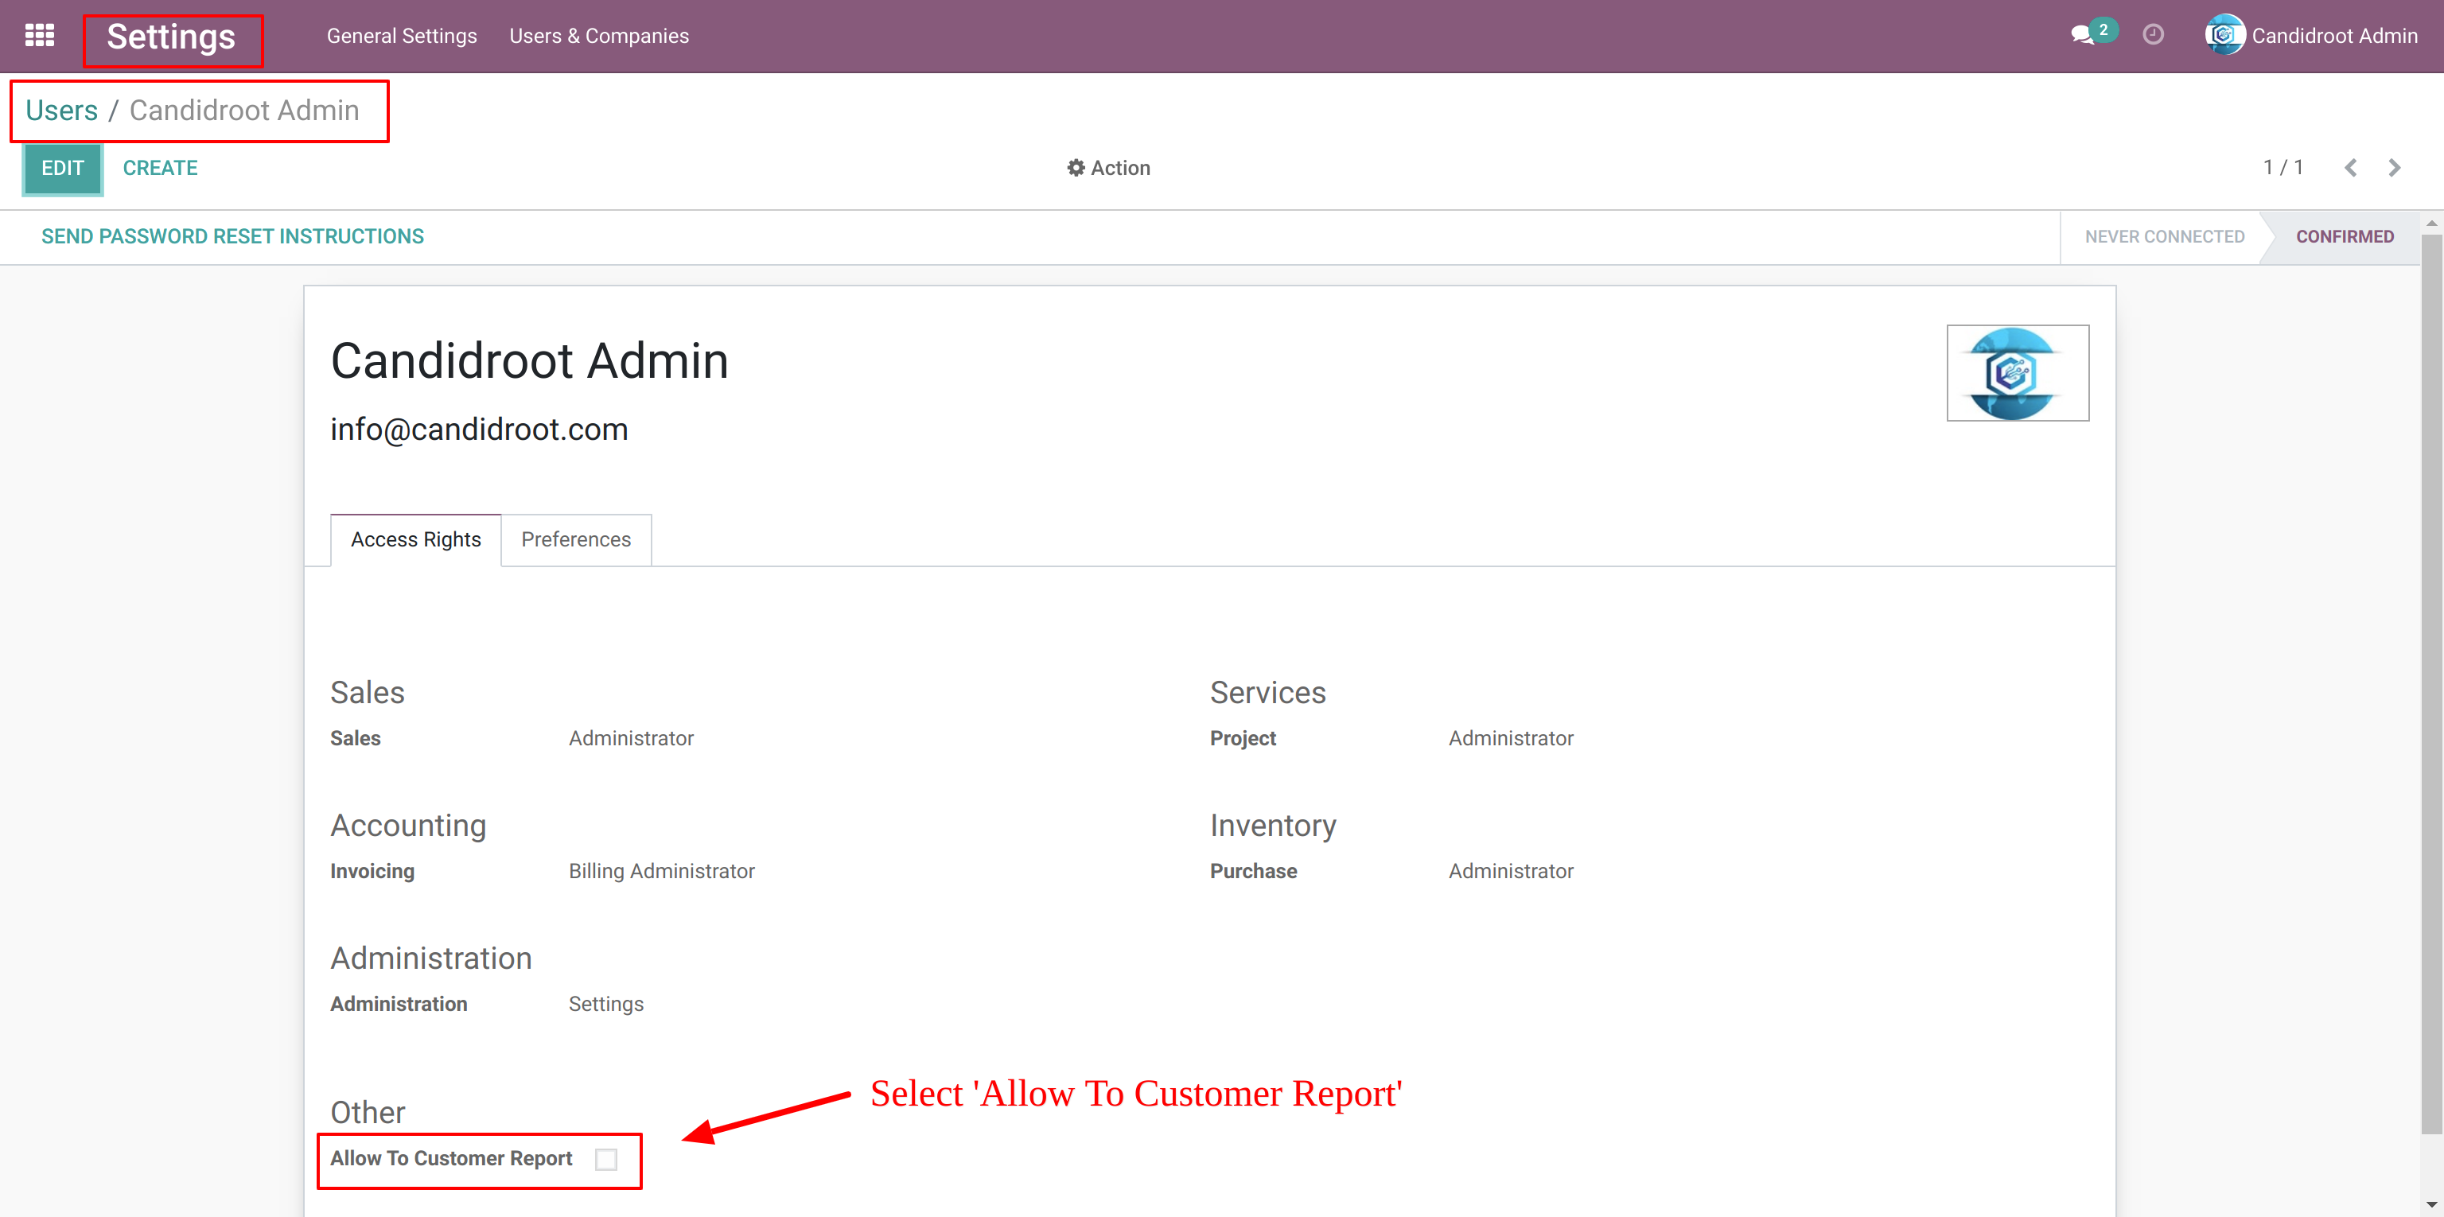
Task: Open the apps grid menu icon
Action: [40, 36]
